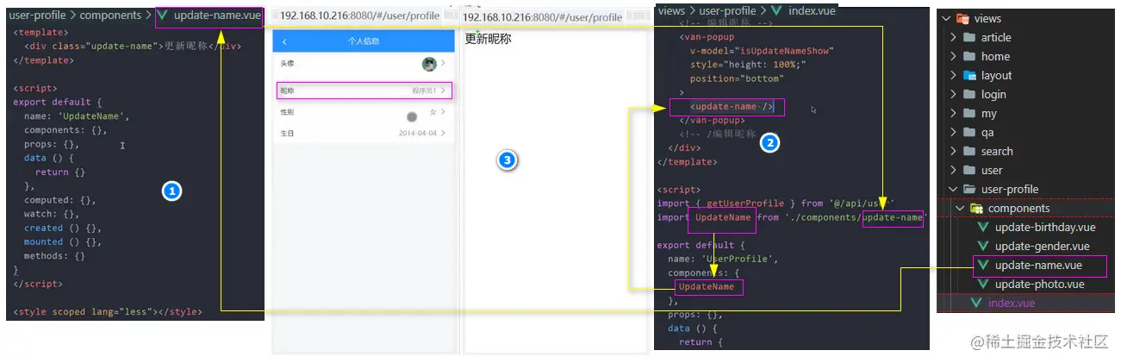This screenshot has height=363, width=1121.
Task: Click the blue layout folder icon
Action: 969,76
